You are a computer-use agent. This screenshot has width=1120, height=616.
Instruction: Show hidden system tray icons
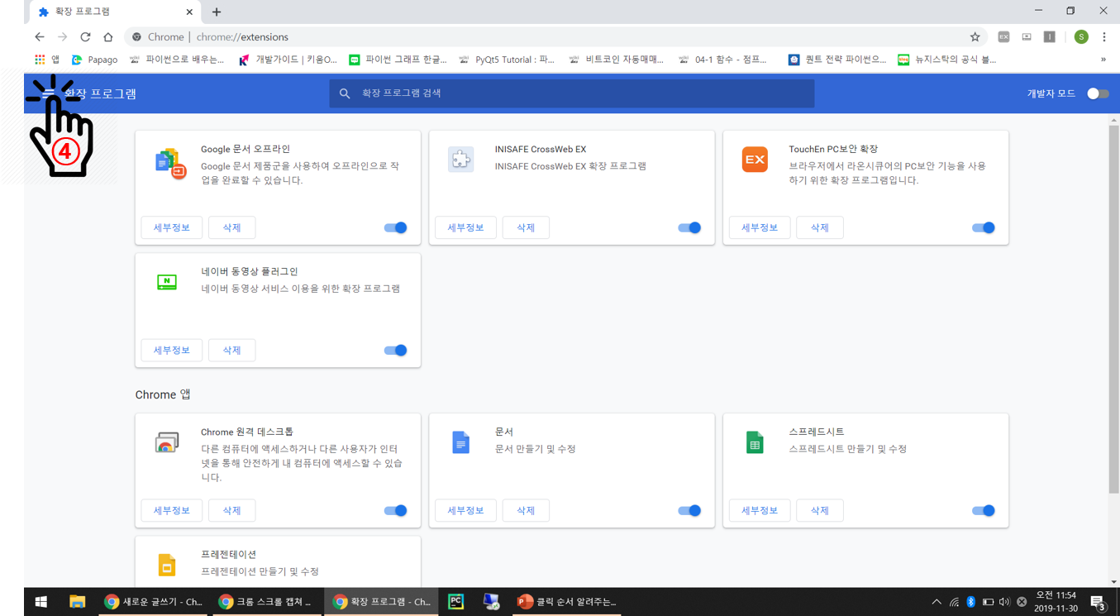click(936, 602)
